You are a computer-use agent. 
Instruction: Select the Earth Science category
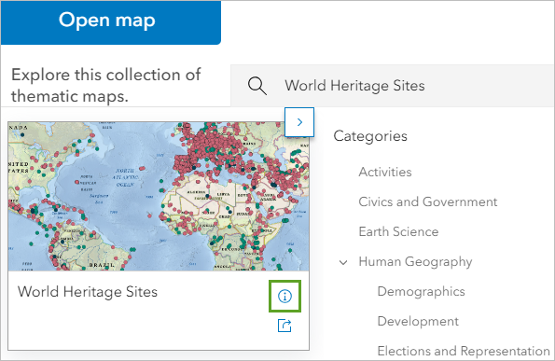click(398, 232)
